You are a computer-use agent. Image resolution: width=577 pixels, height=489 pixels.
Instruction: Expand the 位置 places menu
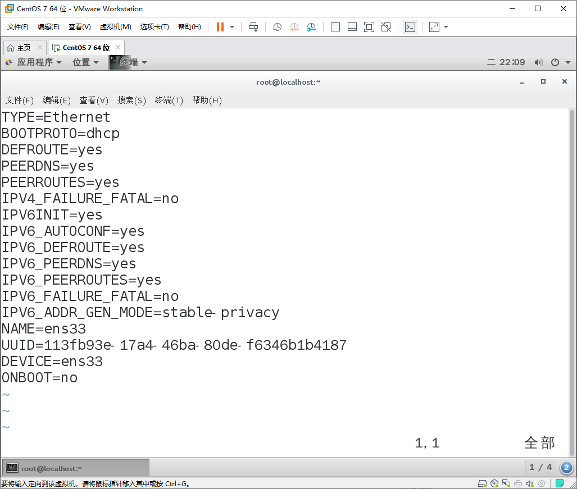click(x=85, y=62)
